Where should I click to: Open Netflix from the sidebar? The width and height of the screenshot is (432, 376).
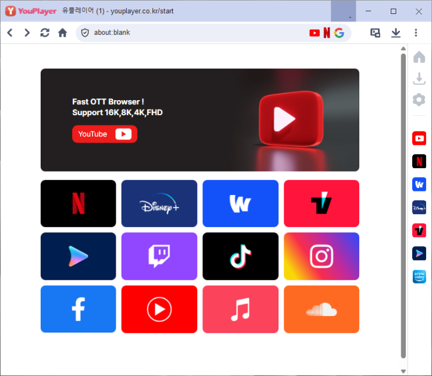point(419,161)
